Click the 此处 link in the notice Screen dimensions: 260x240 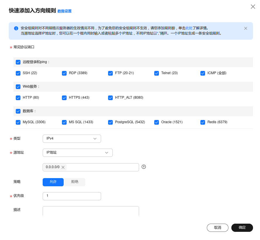point(189,28)
